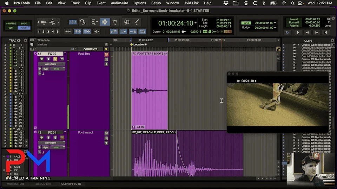Click Fast Forward transport button
The width and height of the screenshot is (337, 189).
click(x=317, y=32)
